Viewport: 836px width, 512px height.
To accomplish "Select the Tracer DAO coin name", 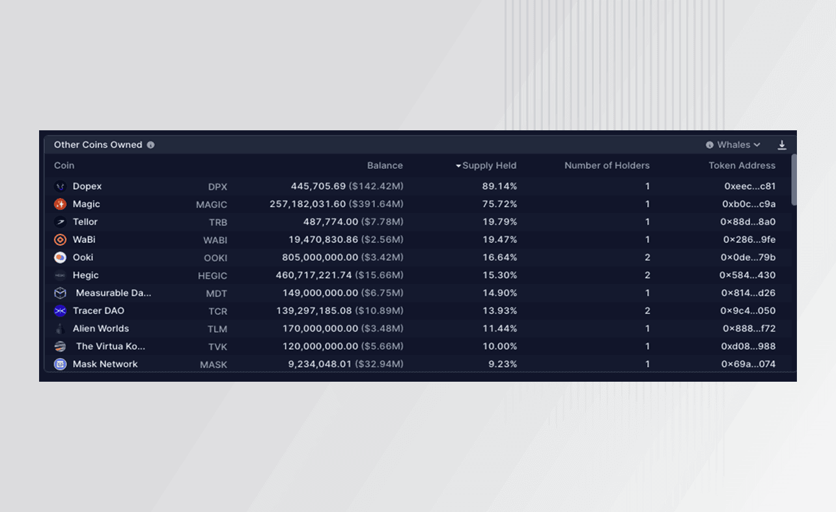I will [x=98, y=311].
